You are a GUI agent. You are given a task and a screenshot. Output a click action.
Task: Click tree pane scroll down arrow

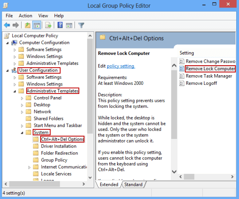point(90,178)
